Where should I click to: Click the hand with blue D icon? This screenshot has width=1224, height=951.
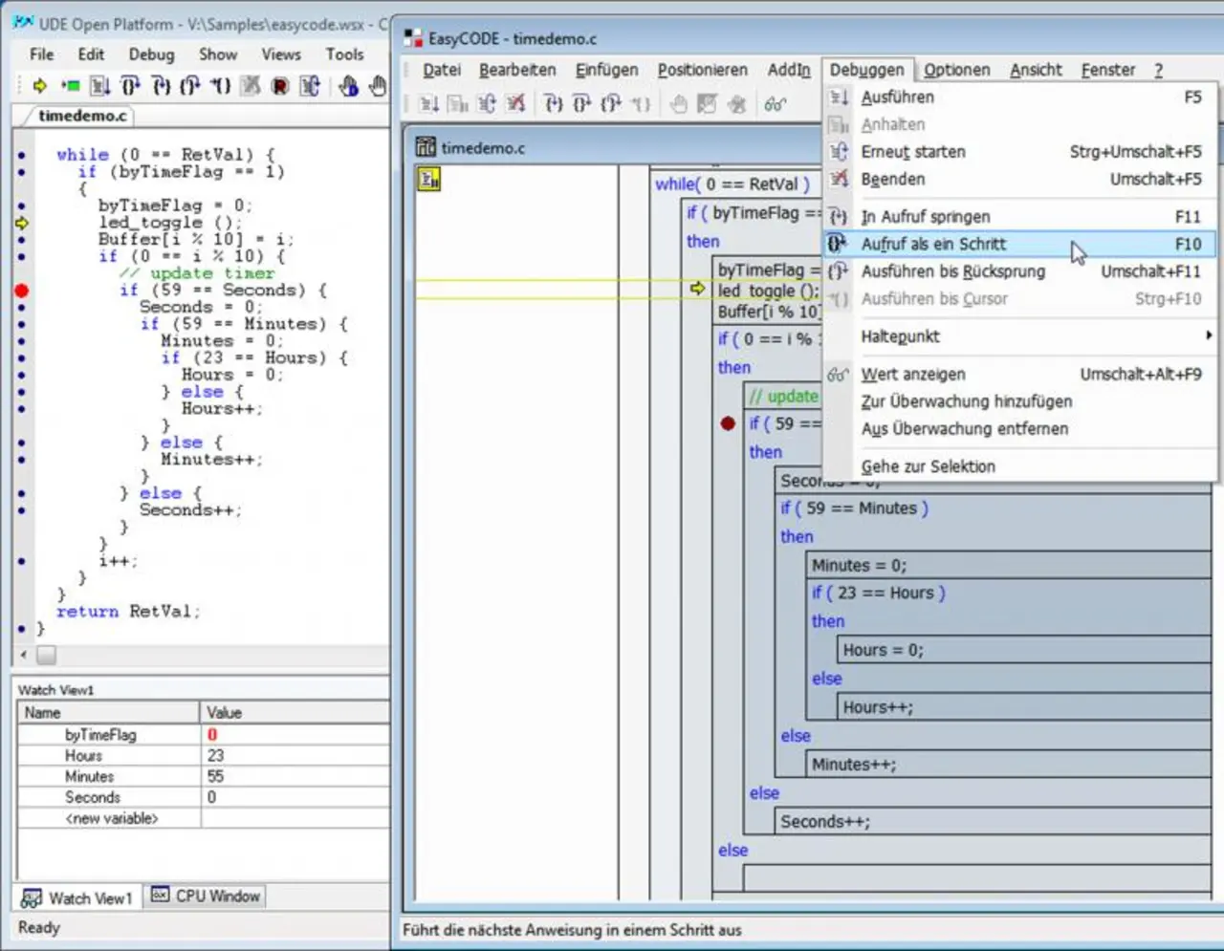pyautogui.click(x=348, y=86)
